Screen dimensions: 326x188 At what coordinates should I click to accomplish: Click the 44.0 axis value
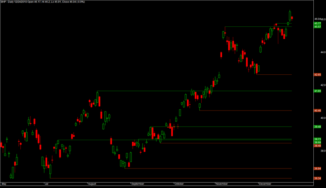pyautogui.click(x=323, y=52)
